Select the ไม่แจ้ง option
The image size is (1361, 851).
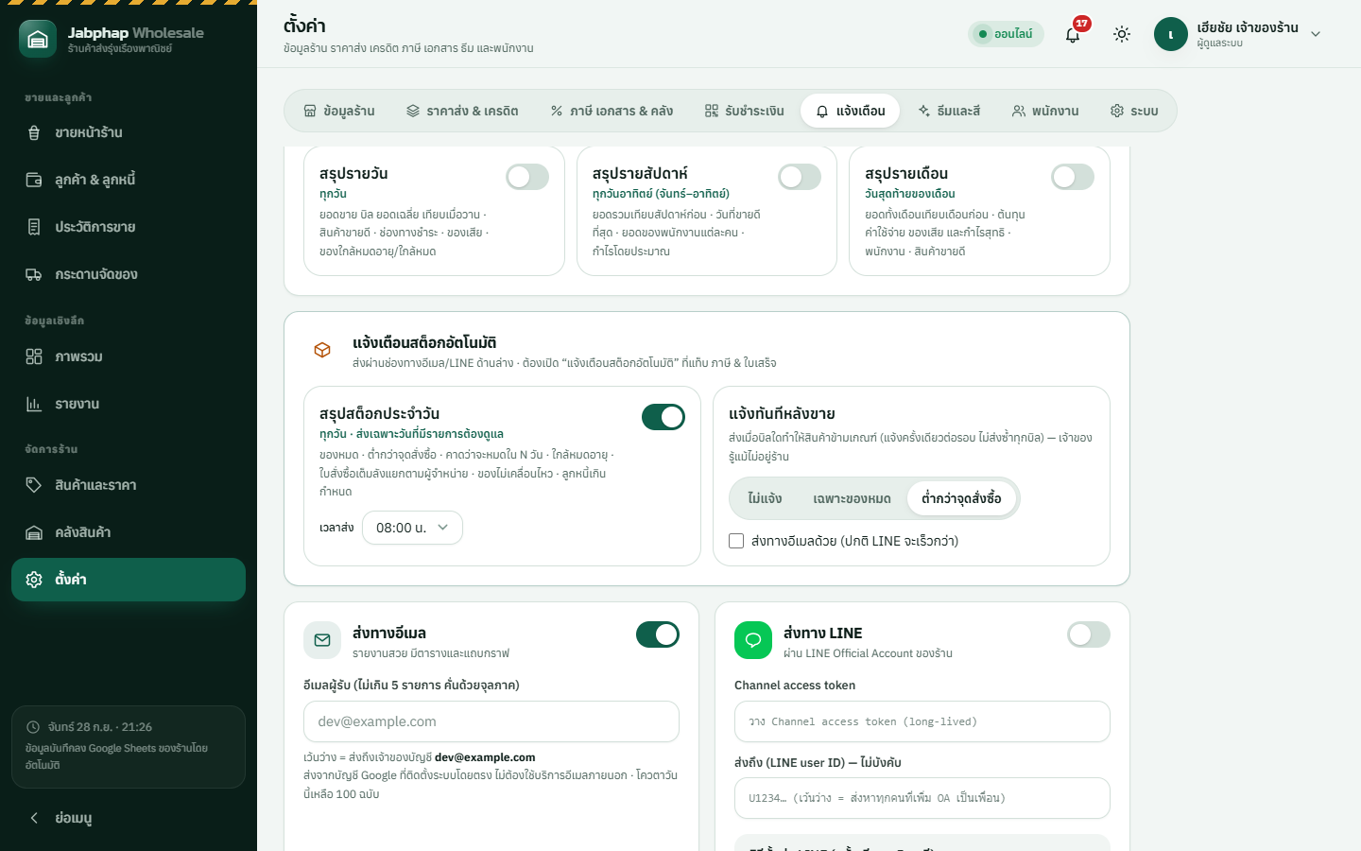pos(765,498)
